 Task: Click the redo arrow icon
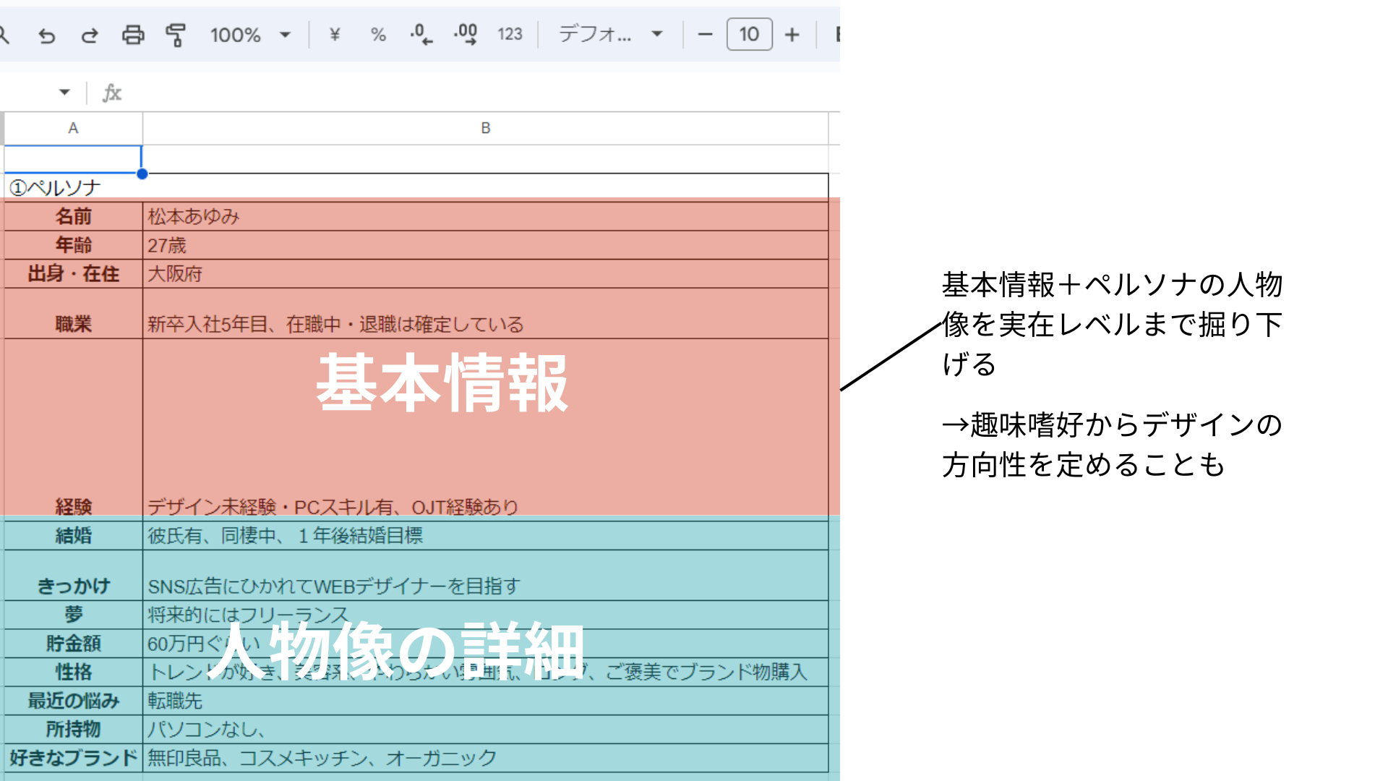[90, 35]
